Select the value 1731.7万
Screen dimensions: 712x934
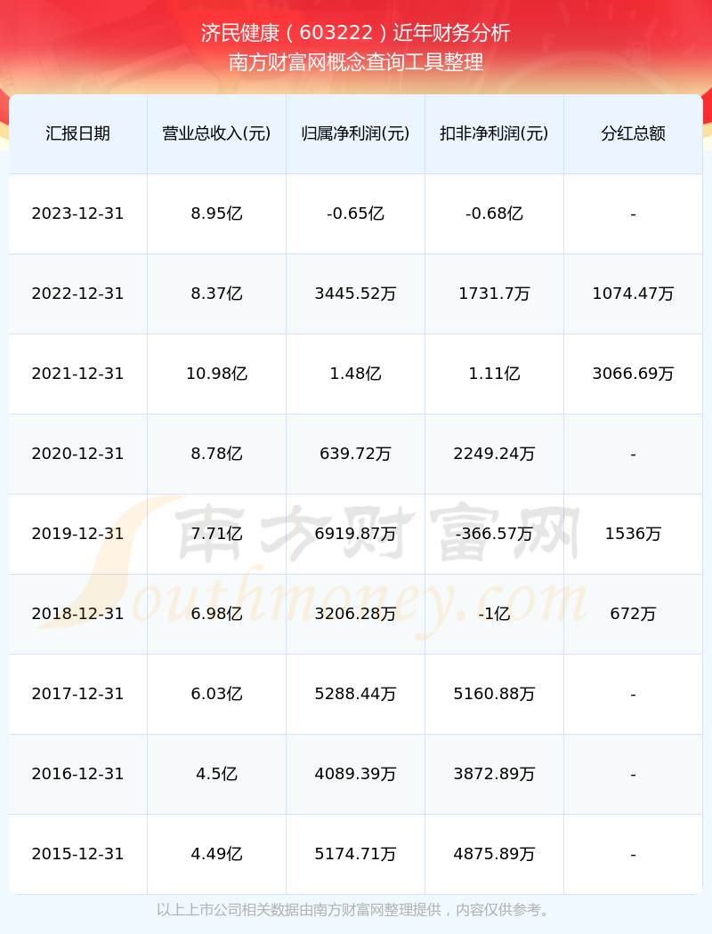tap(495, 294)
